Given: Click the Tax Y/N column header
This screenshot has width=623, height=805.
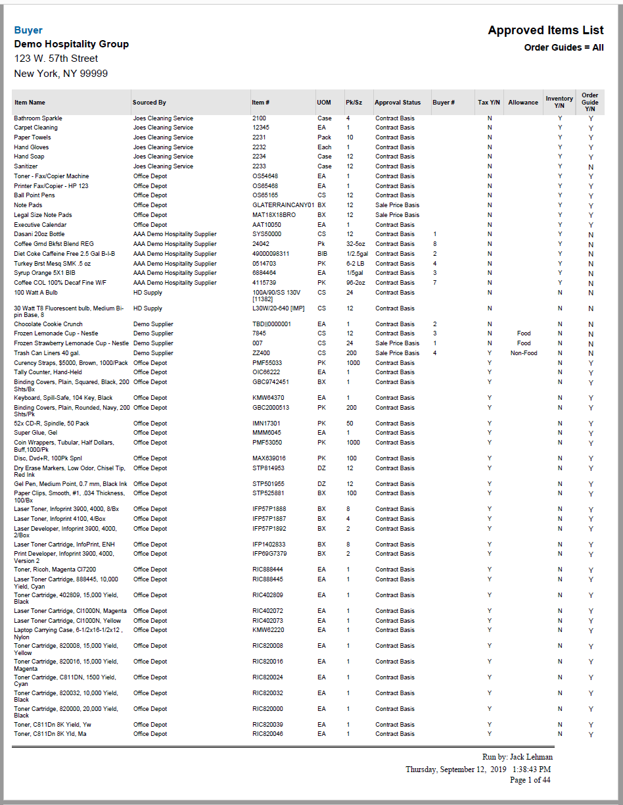Looking at the screenshot, I should tap(488, 103).
